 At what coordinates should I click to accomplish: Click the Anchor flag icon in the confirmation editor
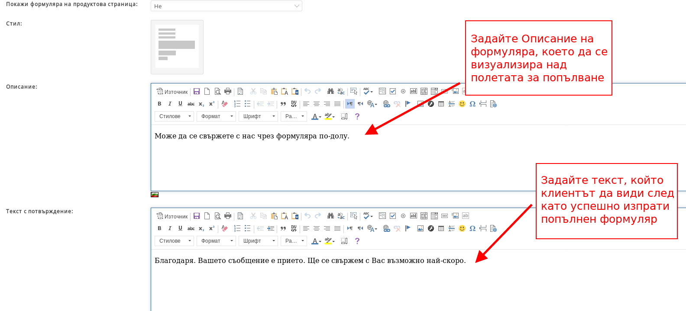point(408,228)
